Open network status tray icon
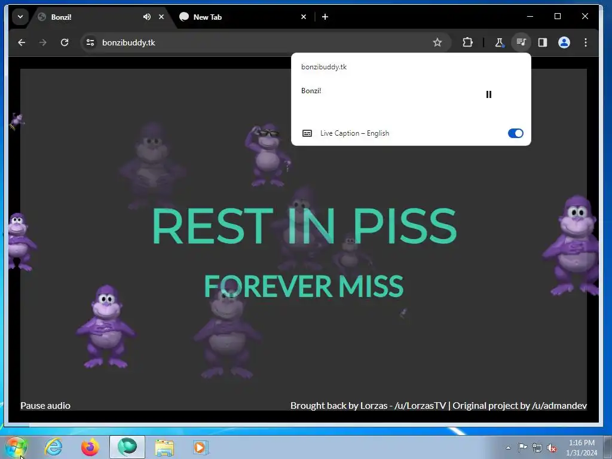The width and height of the screenshot is (612, 459). click(x=537, y=448)
